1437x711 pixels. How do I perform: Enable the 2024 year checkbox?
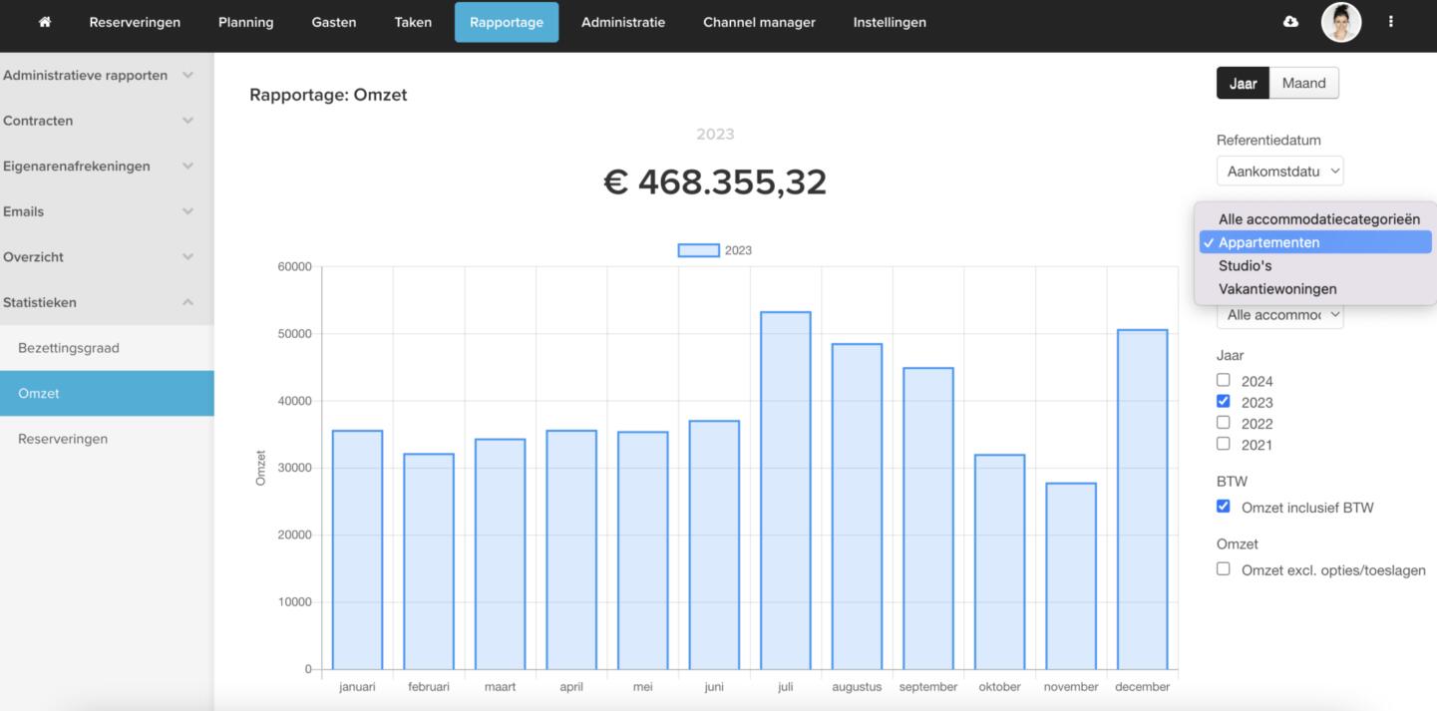pos(1224,380)
